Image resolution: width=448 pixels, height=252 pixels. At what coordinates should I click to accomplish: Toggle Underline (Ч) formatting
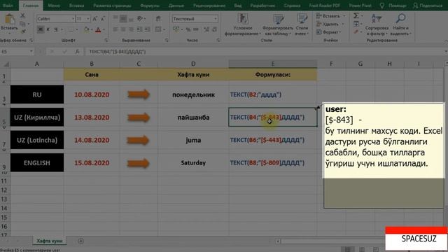point(56,29)
